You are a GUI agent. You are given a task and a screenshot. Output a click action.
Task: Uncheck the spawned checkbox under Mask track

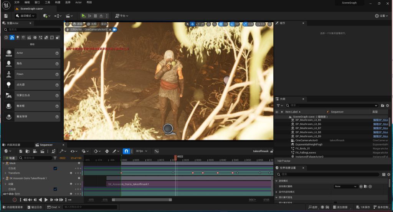55,168
